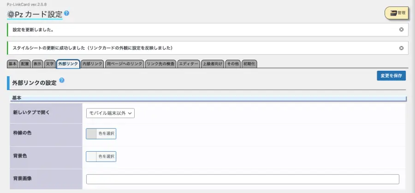Select the 上級者向け tab
This screenshot has width=415, height=193.
(x=213, y=64)
